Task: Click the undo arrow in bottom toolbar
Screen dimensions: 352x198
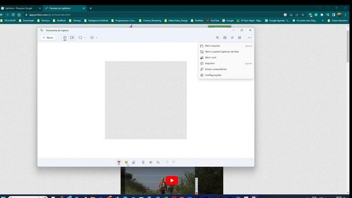Action: (x=167, y=162)
